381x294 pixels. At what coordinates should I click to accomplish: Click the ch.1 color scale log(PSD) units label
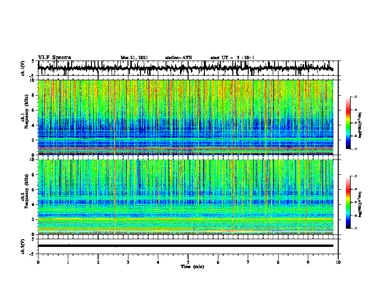coord(361,125)
